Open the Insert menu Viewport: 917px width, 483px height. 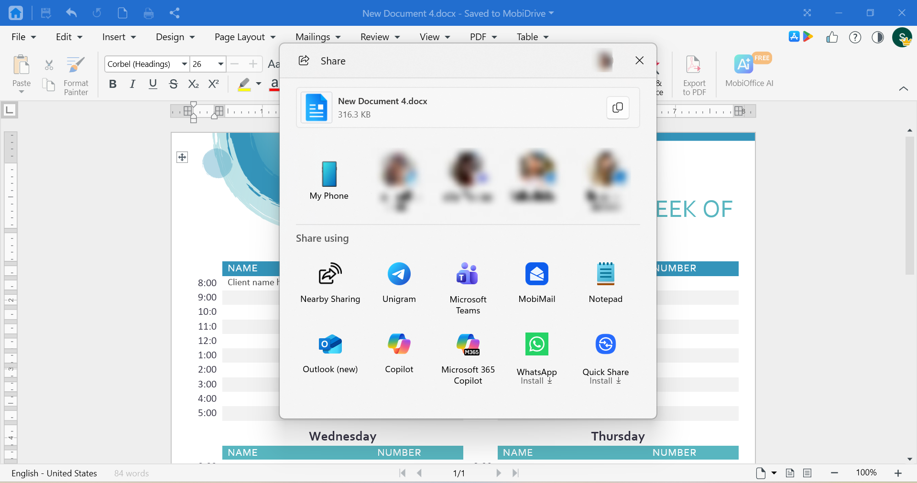coord(119,37)
